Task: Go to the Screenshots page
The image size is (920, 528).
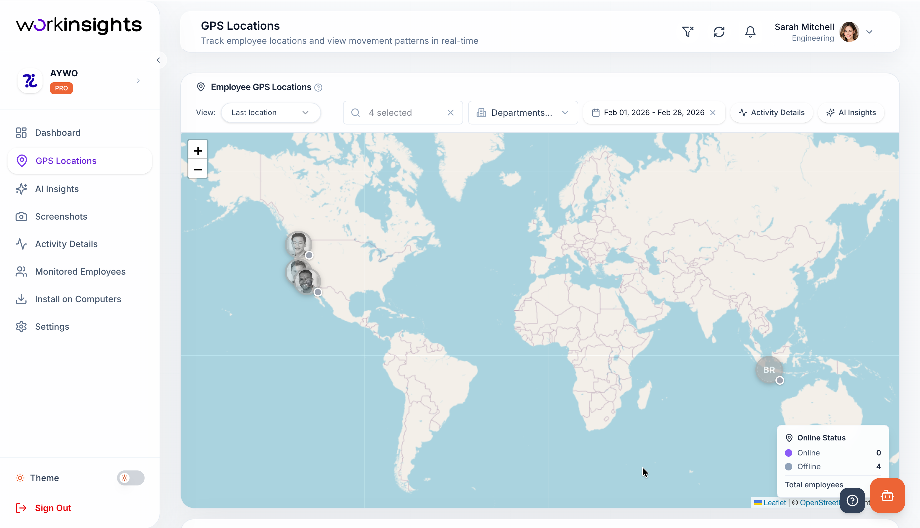Action: click(80, 216)
